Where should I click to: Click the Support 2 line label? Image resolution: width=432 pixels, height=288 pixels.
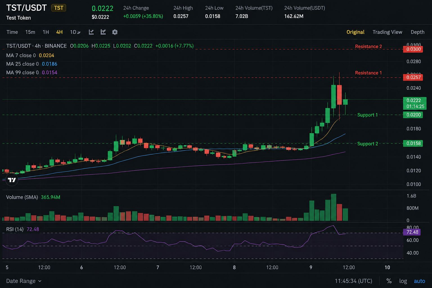(x=368, y=144)
